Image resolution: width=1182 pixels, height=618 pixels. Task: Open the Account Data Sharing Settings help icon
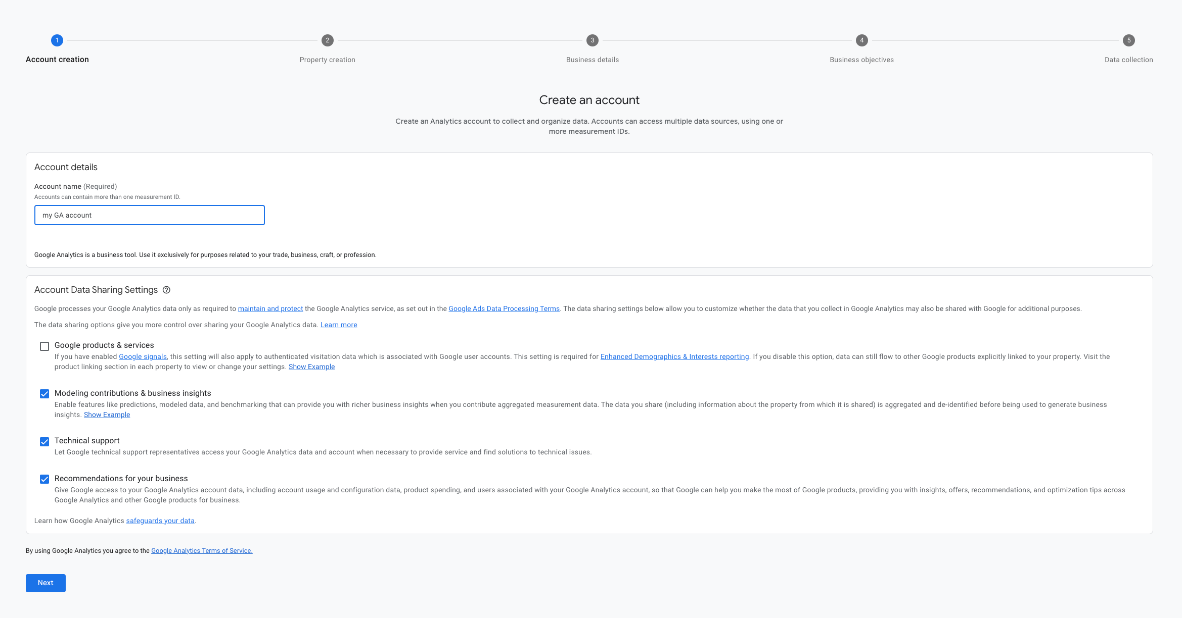[x=167, y=290]
